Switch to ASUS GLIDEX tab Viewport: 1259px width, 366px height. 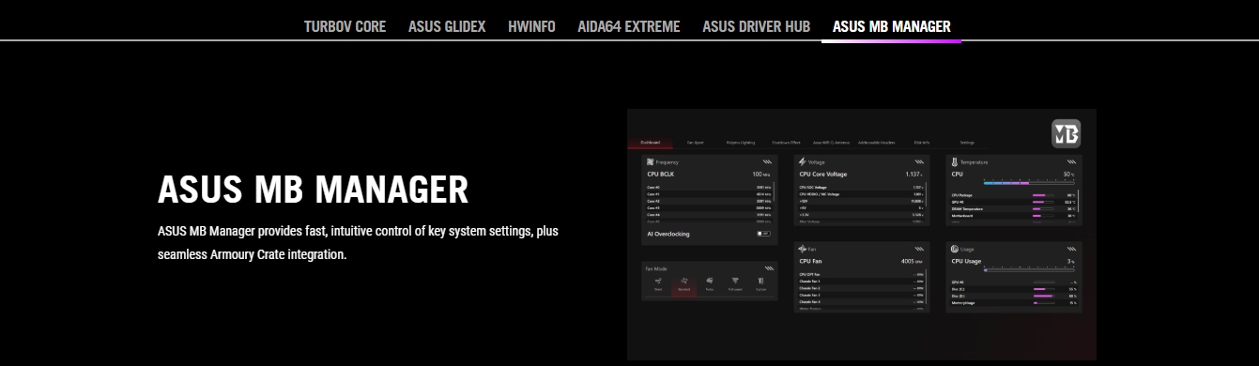pyautogui.click(x=447, y=26)
